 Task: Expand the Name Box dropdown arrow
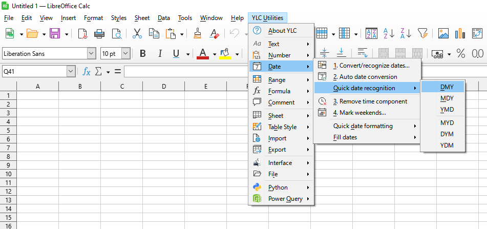[x=71, y=72]
